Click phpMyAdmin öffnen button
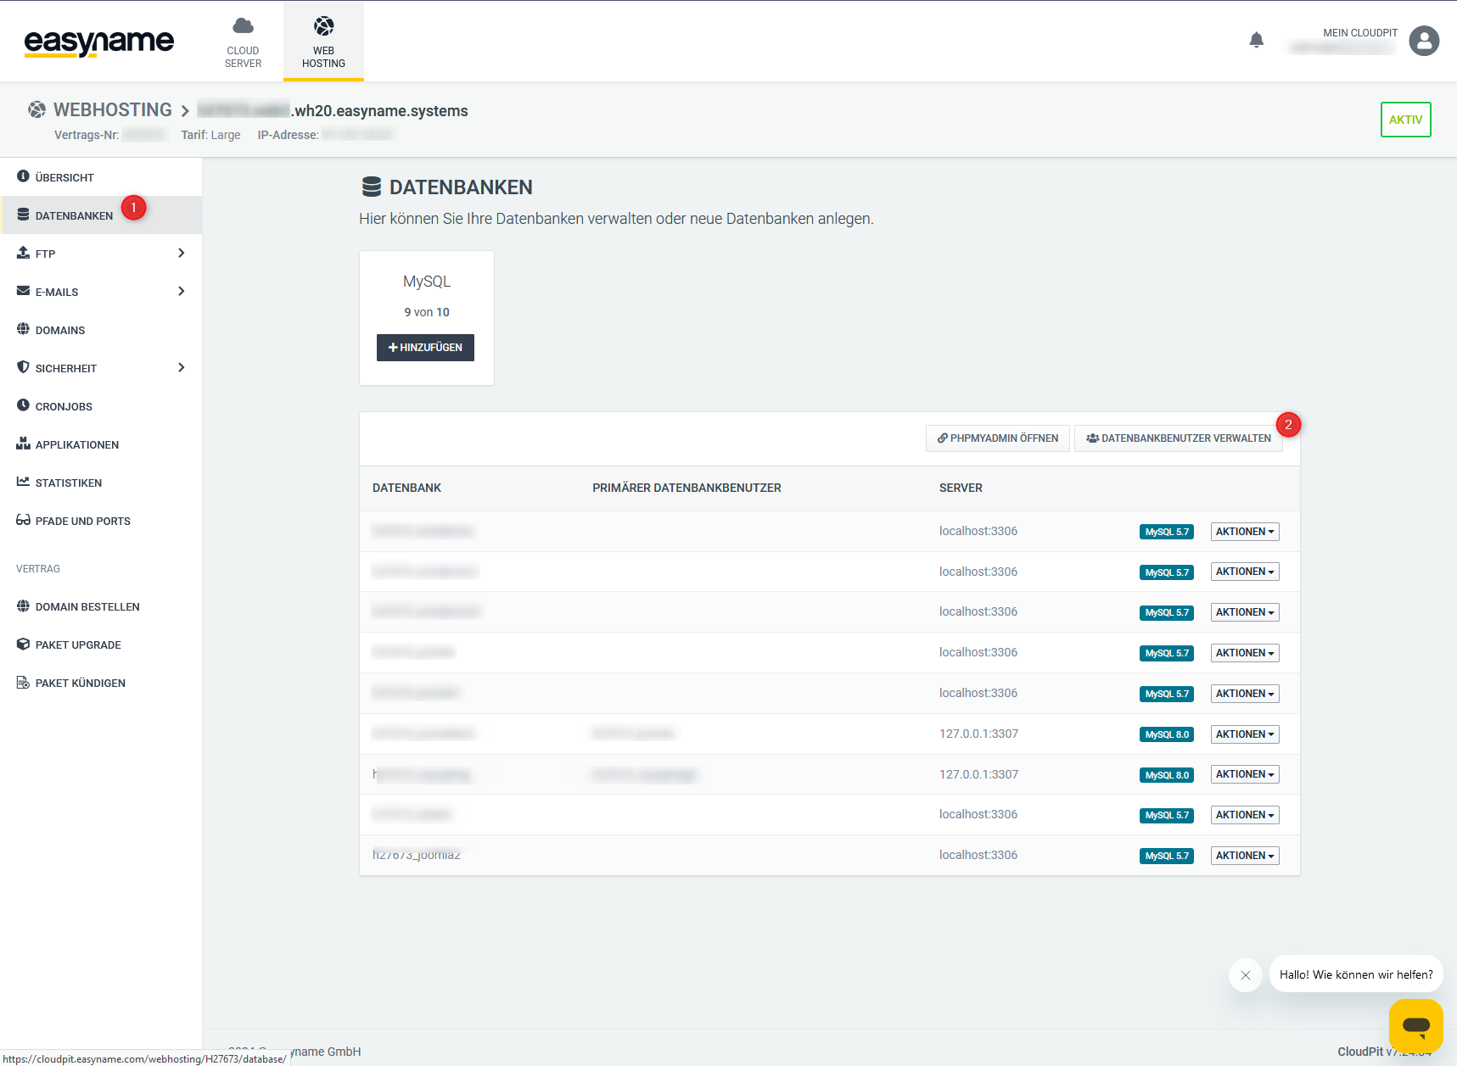The height and width of the screenshot is (1066, 1457). (997, 438)
